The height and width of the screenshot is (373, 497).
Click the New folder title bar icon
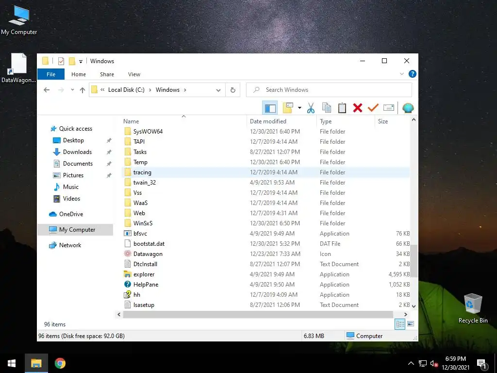tap(72, 61)
